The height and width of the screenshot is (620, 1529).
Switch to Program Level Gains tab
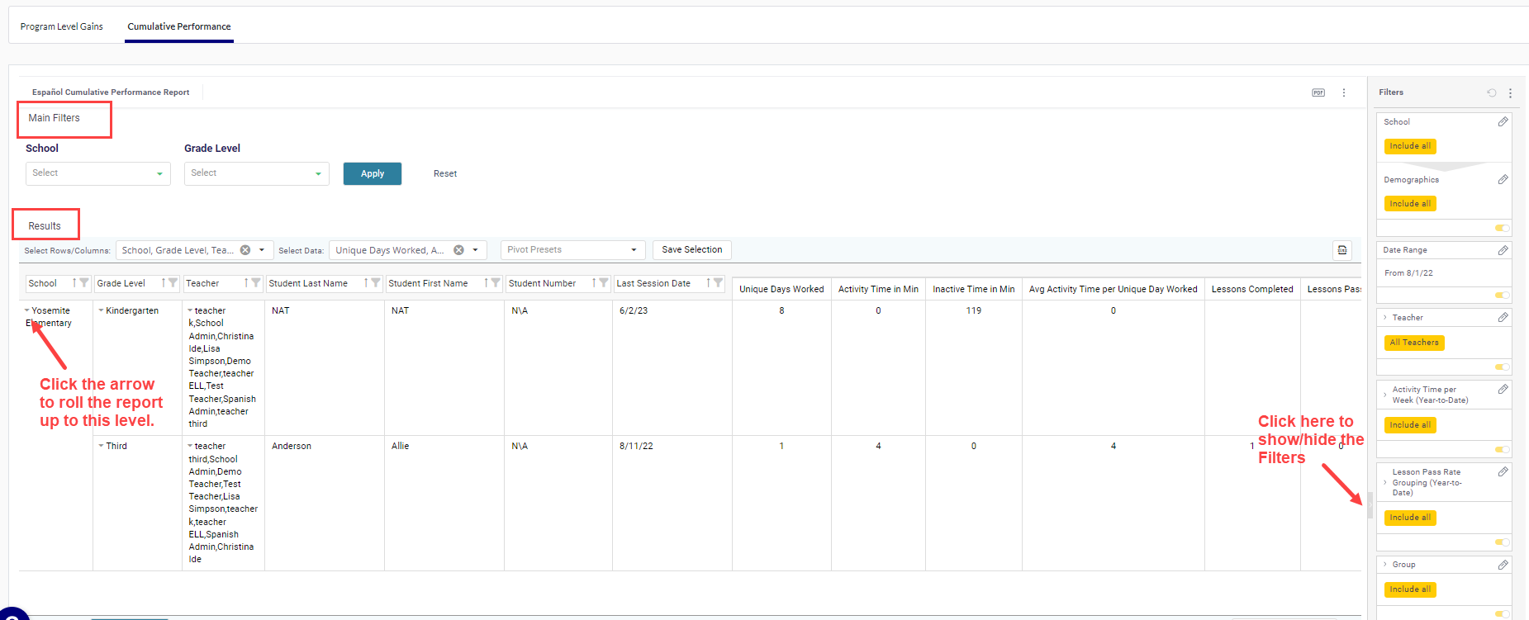click(62, 26)
